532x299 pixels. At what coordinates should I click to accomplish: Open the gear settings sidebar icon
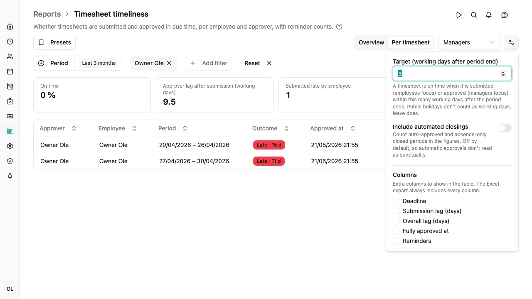[x=10, y=146]
